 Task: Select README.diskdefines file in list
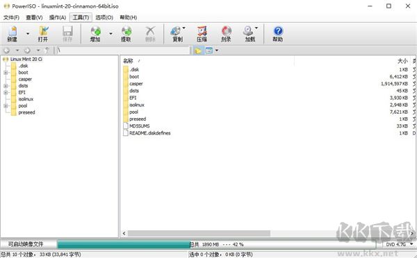pyautogui.click(x=149, y=133)
